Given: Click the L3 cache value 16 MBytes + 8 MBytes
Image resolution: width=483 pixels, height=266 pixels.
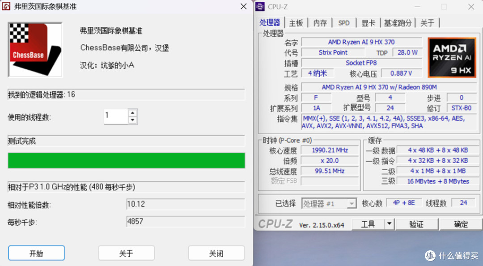Looking at the screenshot, I should (438, 181).
